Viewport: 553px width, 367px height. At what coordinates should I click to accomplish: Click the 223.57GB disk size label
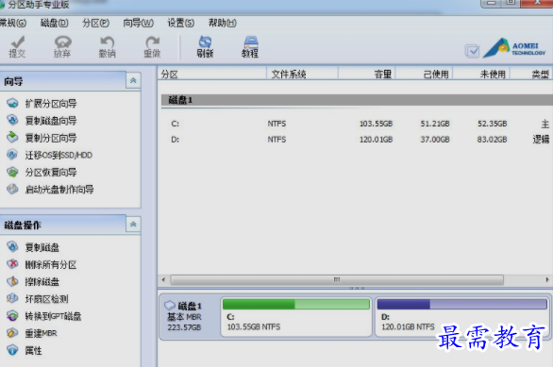184,327
